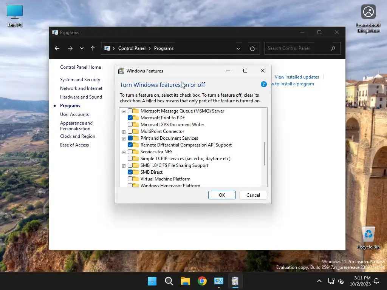Toggle Print and Document Services checkbox

pos(130,138)
